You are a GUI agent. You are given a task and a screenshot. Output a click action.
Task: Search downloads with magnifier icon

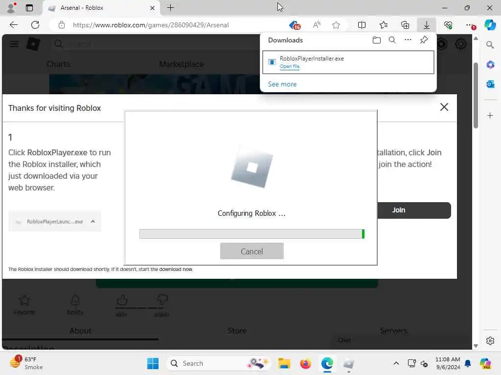click(392, 40)
